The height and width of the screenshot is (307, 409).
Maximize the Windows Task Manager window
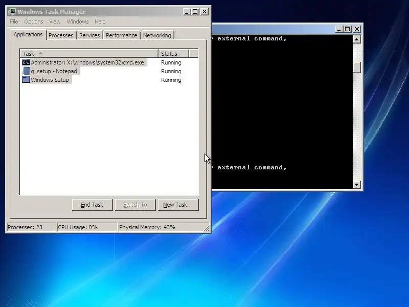(195, 12)
